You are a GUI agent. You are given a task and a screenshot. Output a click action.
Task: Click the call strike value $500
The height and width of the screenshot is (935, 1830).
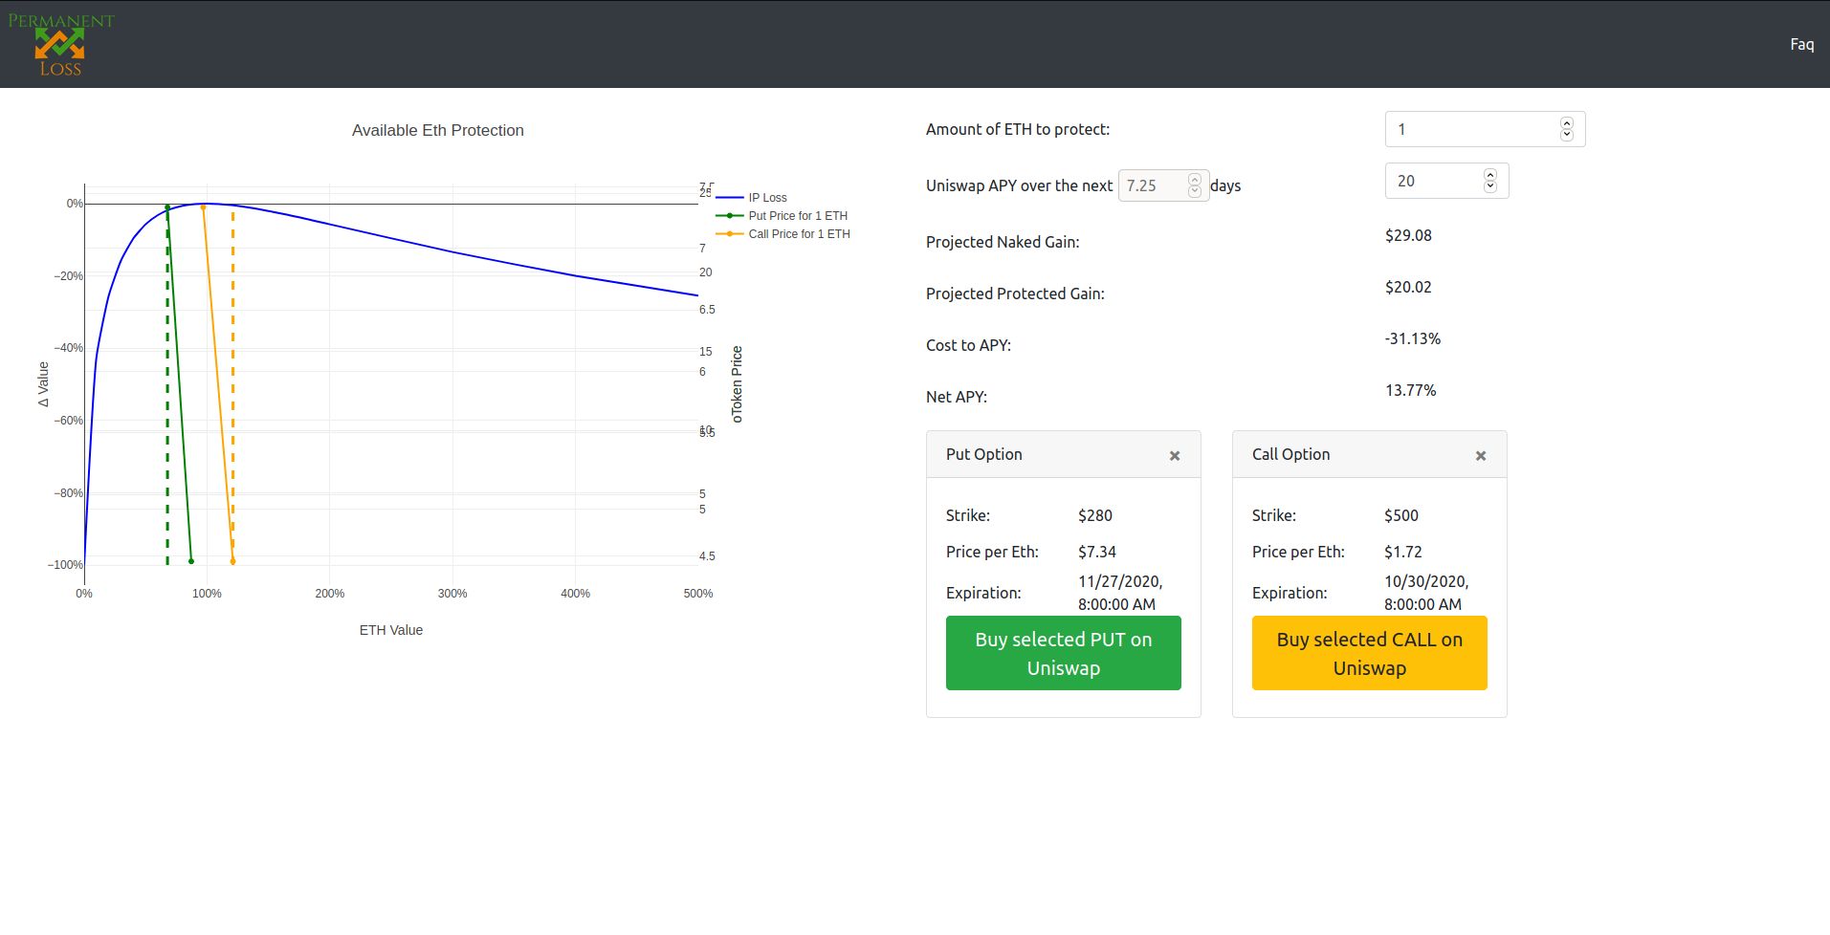click(x=1401, y=515)
